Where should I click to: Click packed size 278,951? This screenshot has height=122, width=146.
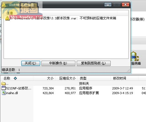coord(70,88)
